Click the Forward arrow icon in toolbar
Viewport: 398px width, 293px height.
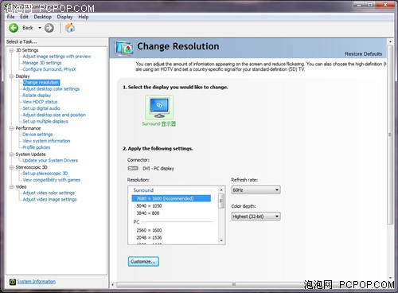49,28
